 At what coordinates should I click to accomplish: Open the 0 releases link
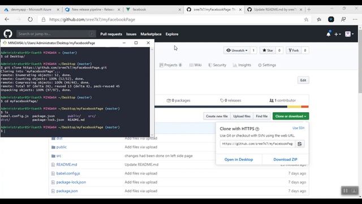230,100
